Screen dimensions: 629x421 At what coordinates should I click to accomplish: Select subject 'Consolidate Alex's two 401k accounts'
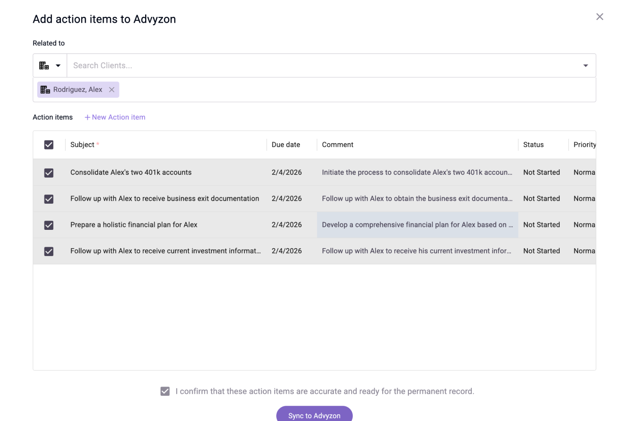(131, 172)
